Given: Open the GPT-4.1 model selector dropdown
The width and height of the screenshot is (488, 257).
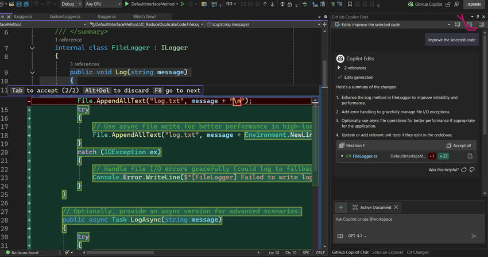Looking at the screenshot, I should (358, 236).
